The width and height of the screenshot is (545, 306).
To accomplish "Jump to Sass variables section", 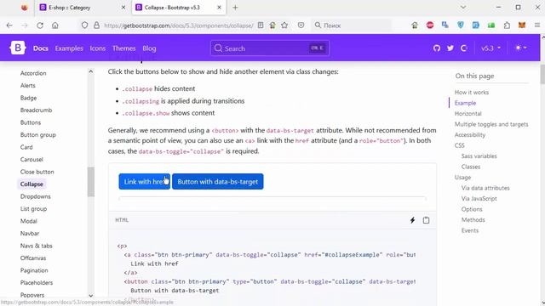I will point(479,156).
